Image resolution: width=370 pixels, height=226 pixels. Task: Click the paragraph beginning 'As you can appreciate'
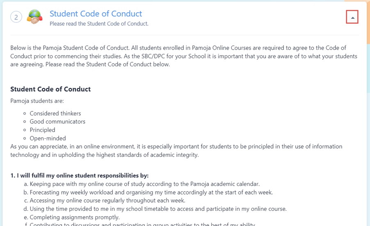tap(176, 150)
